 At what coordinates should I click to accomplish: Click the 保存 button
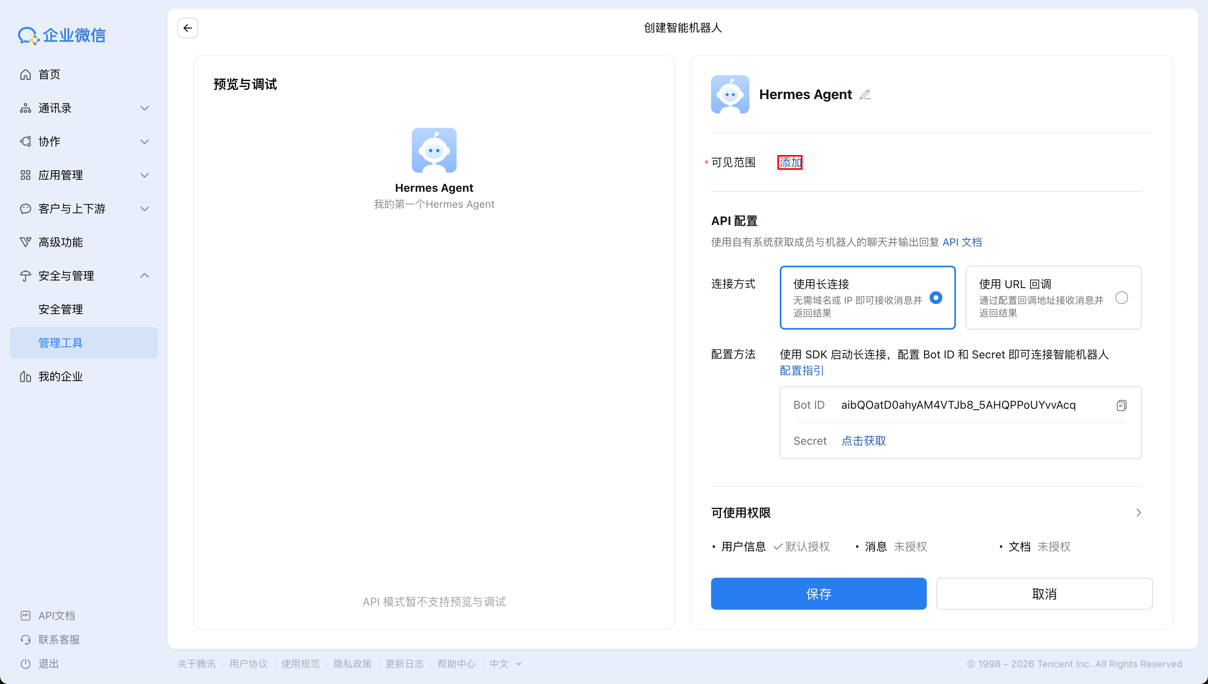(818, 593)
